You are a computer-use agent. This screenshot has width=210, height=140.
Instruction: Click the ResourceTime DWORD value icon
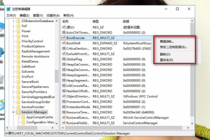pyautogui.click(x=64, y=112)
